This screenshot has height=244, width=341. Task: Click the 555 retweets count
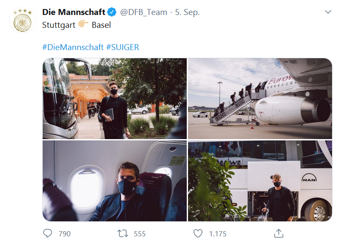(140, 234)
